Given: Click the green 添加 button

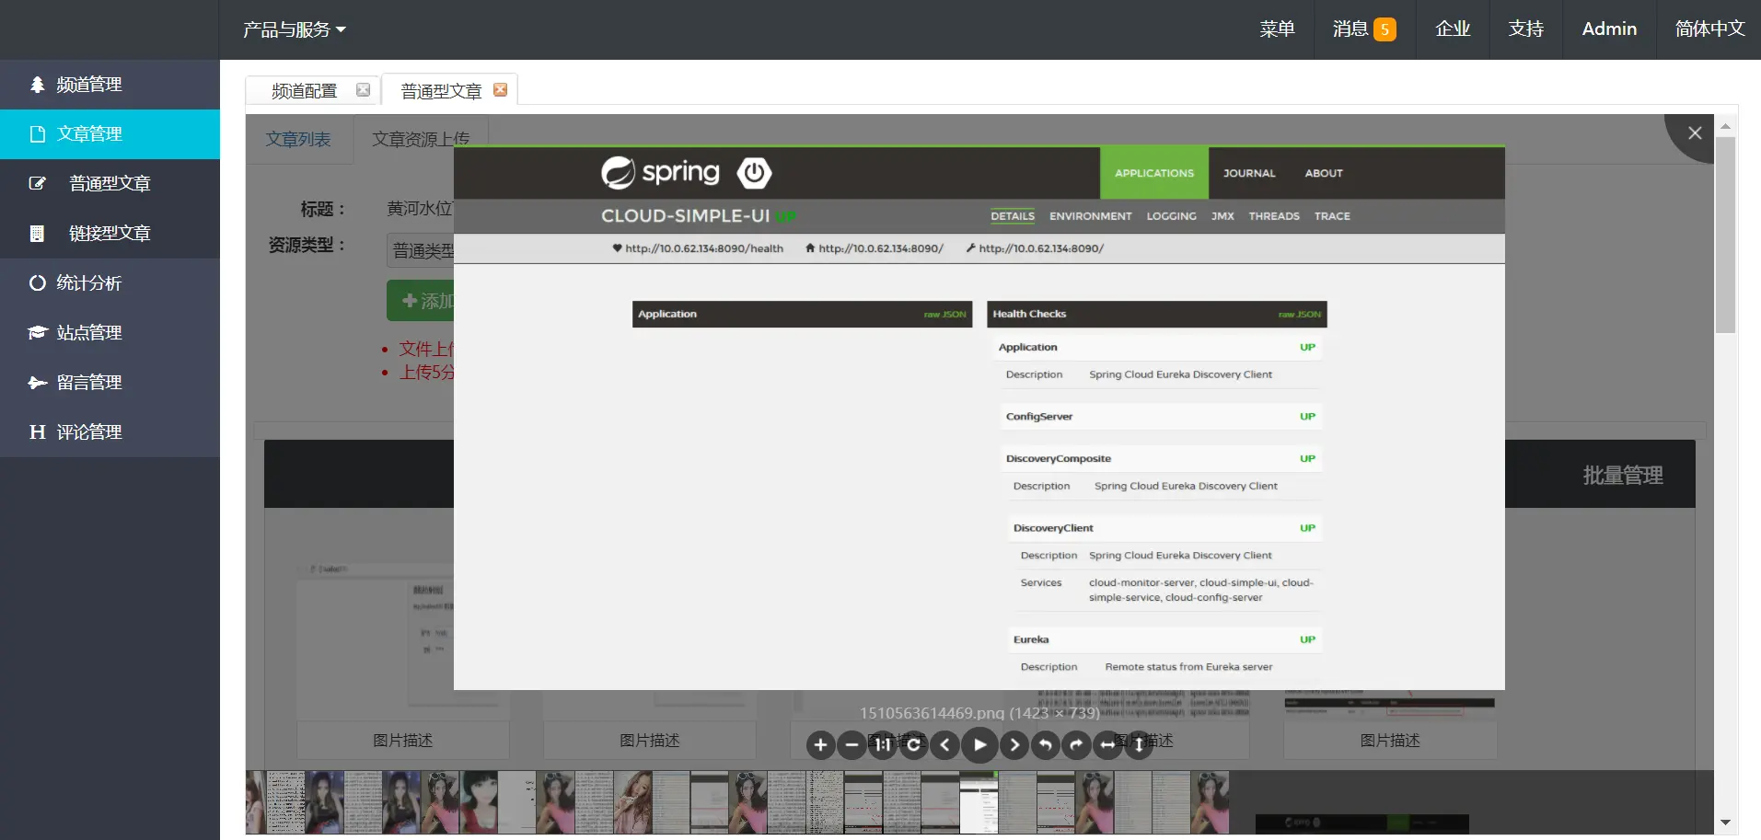Looking at the screenshot, I should point(421,301).
